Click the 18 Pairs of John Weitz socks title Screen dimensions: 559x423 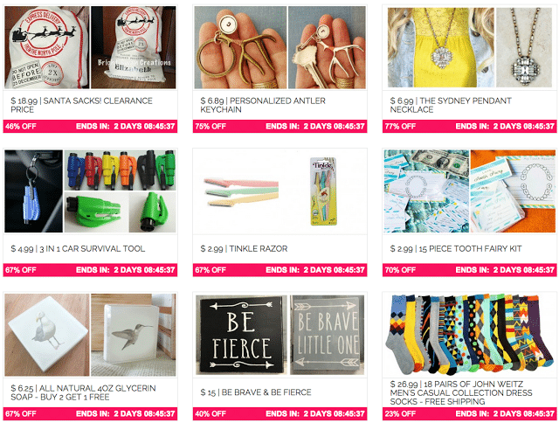click(461, 392)
